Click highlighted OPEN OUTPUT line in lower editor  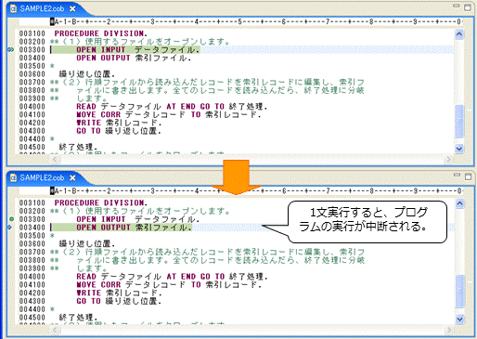(122, 228)
